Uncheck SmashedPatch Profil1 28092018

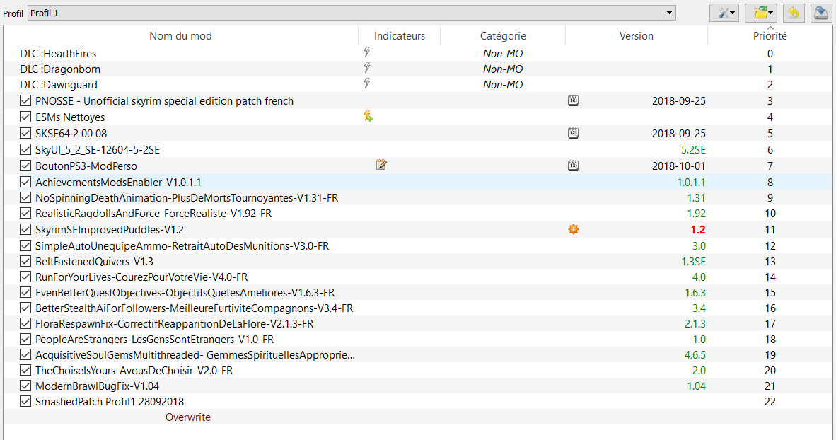[x=25, y=401]
